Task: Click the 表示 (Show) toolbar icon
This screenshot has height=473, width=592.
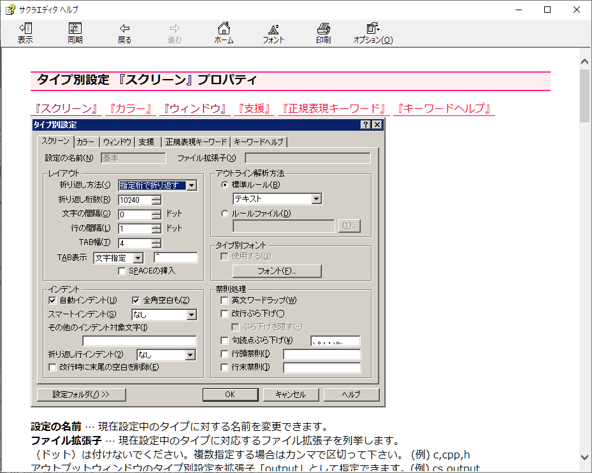Action: tap(25, 33)
